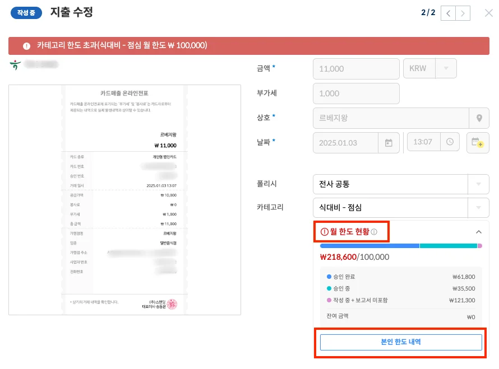Click the 카테고리 한도 초과 error banner
The height and width of the screenshot is (369, 499).
pyautogui.click(x=249, y=46)
